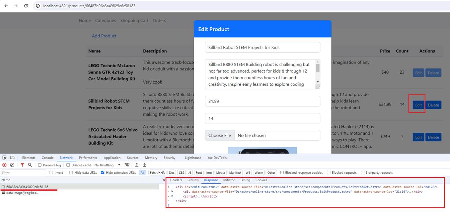Viewport: 450px width, 218px height.
Task: Clear the network log
Action: point(12,165)
